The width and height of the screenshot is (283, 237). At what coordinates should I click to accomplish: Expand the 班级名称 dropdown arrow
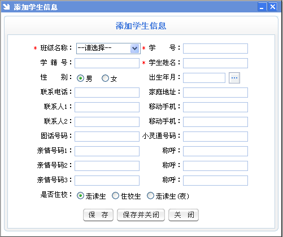pyautogui.click(x=134, y=49)
